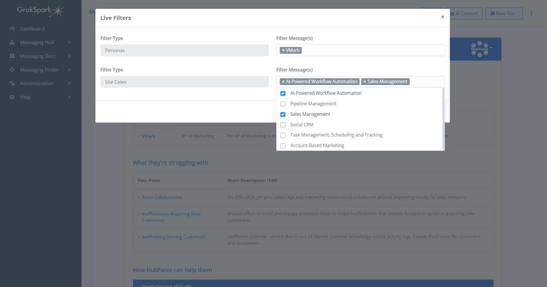Click the VP of Marketing cell
Image resolution: width=547 pixels, height=287 pixels.
[198, 136]
